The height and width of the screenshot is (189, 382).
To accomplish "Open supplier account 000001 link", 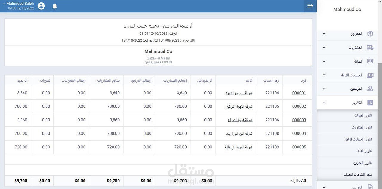I will 299,93.
